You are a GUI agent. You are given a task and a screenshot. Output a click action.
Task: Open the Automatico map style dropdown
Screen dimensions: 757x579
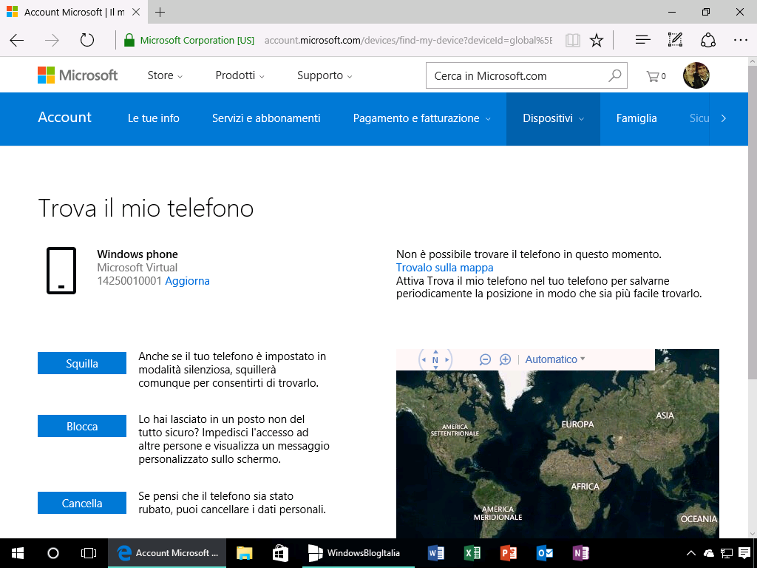click(x=555, y=359)
